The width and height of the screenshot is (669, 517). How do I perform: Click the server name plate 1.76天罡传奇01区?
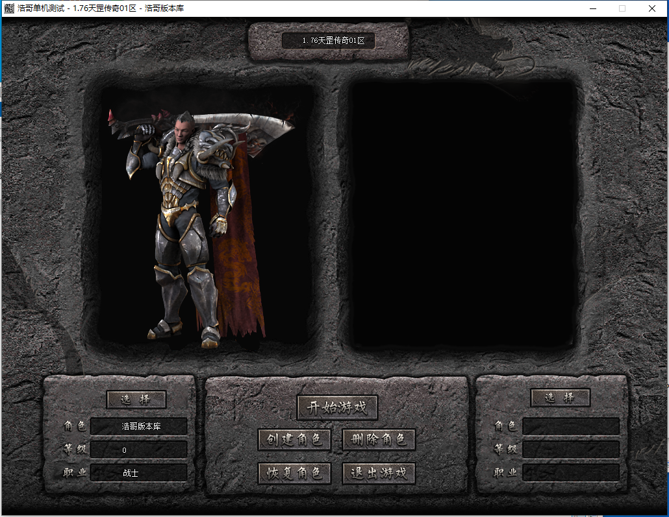[329, 40]
